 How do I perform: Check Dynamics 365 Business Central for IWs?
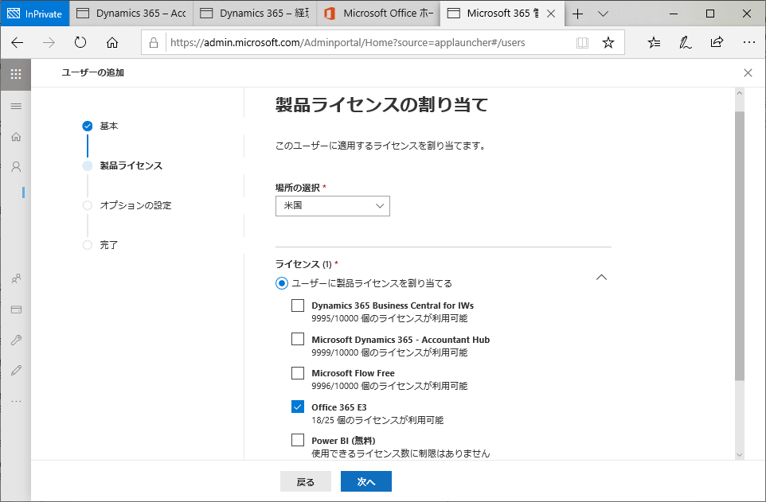(x=298, y=305)
